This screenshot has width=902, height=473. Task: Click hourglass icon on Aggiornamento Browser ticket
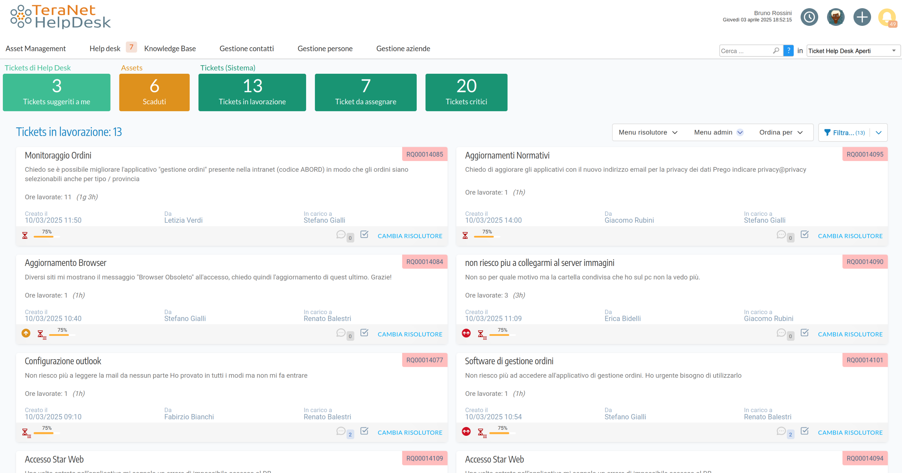(x=41, y=334)
